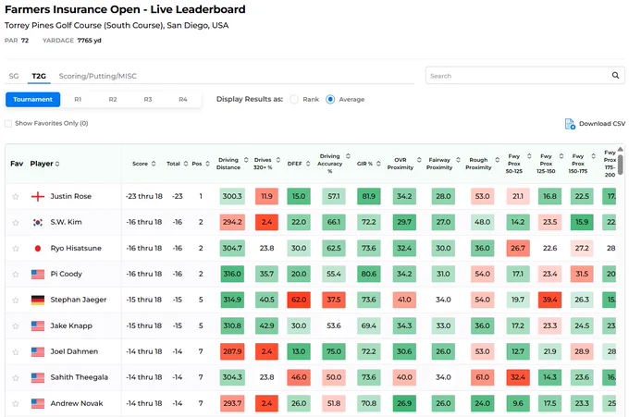Switch to the SG tab
This screenshot has height=417, width=629.
(14, 76)
